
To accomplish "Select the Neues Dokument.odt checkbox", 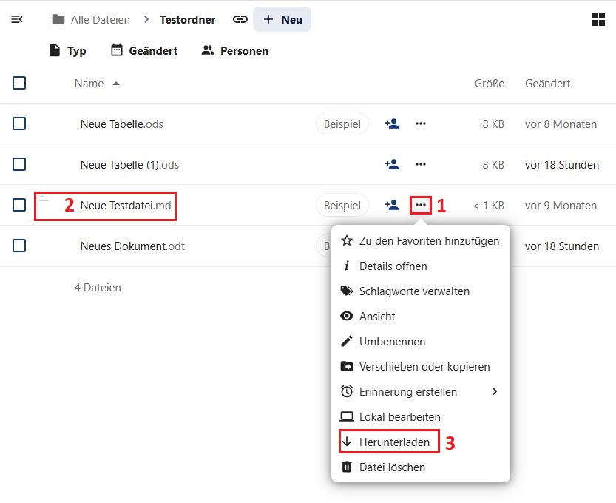I will click(x=19, y=246).
